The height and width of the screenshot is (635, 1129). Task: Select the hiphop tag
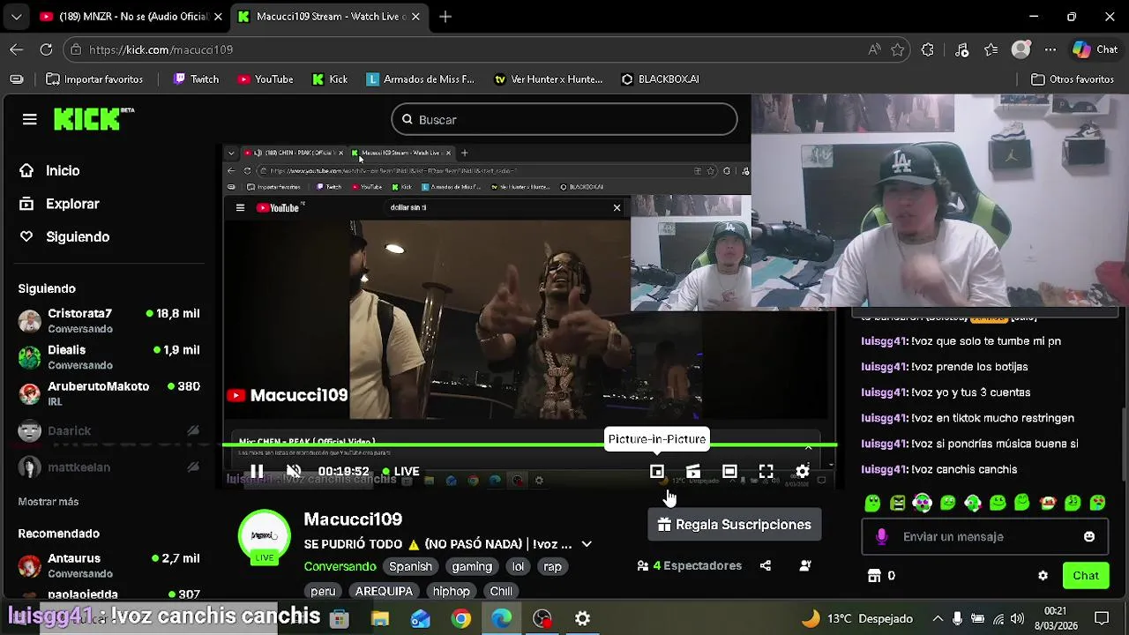(x=451, y=591)
